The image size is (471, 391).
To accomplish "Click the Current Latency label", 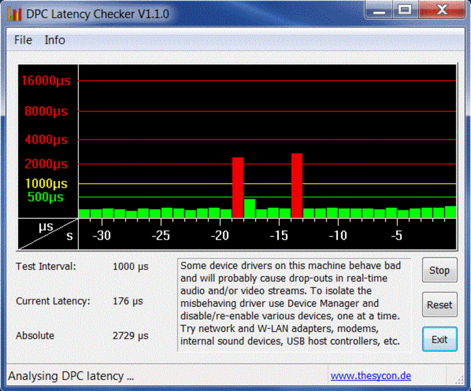I will 53,301.
